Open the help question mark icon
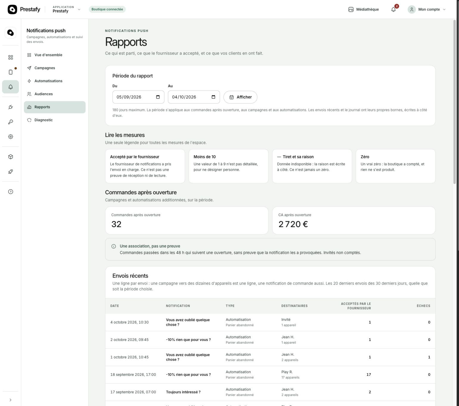 pyautogui.click(x=10, y=192)
